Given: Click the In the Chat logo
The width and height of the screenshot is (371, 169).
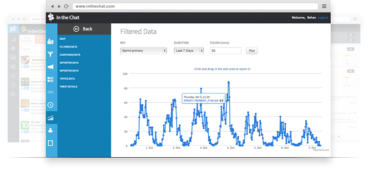Looking at the screenshot, I should (64, 18).
